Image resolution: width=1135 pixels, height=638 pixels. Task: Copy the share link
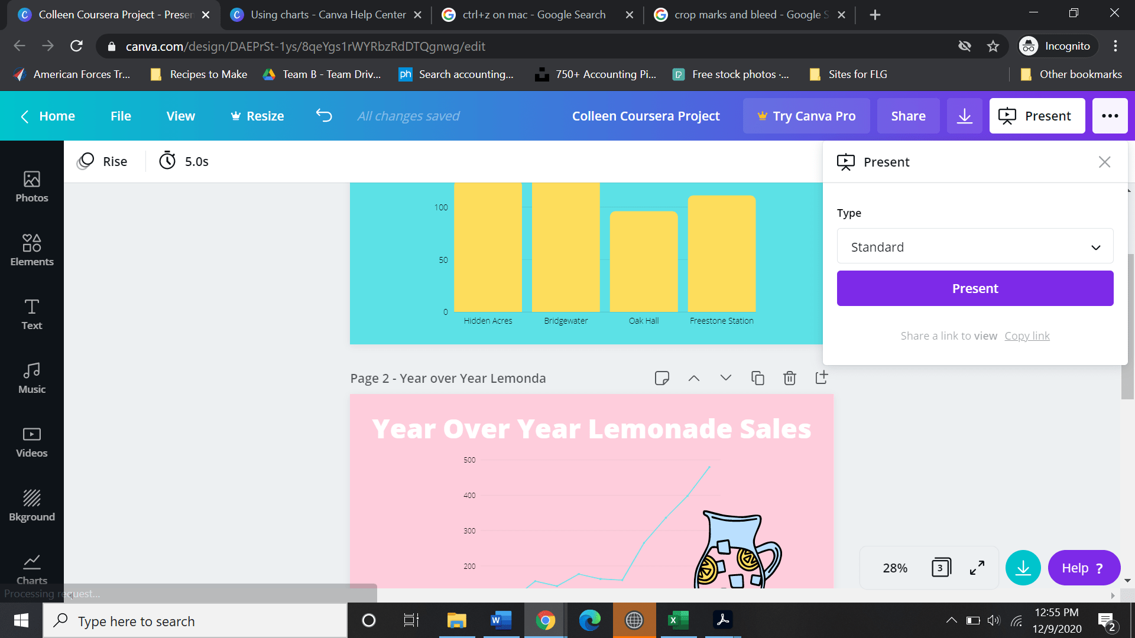click(1027, 336)
